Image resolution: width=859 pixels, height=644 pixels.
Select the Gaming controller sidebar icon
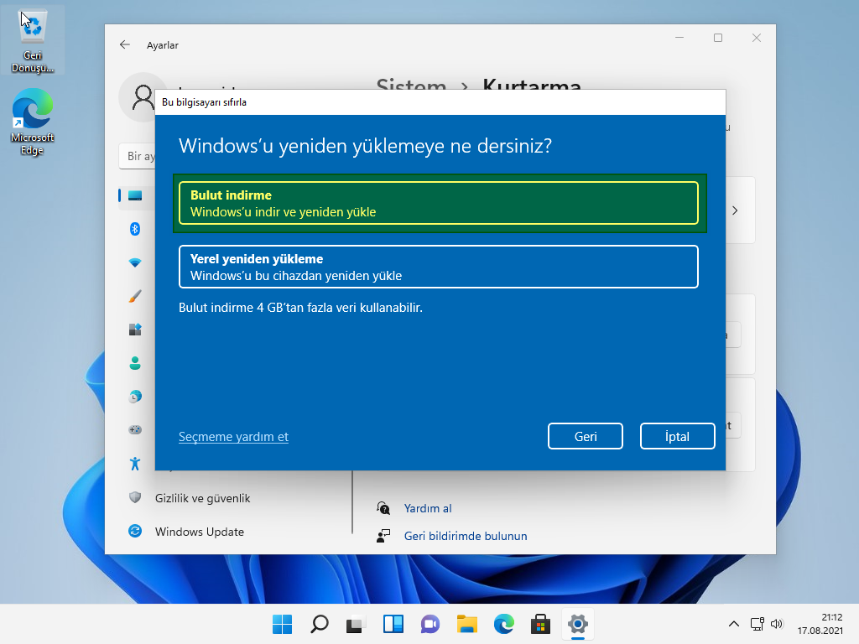point(135,430)
